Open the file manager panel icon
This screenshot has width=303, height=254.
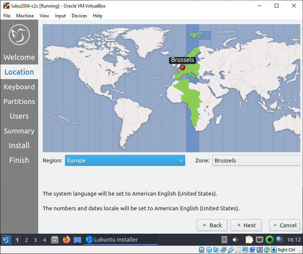point(55,240)
